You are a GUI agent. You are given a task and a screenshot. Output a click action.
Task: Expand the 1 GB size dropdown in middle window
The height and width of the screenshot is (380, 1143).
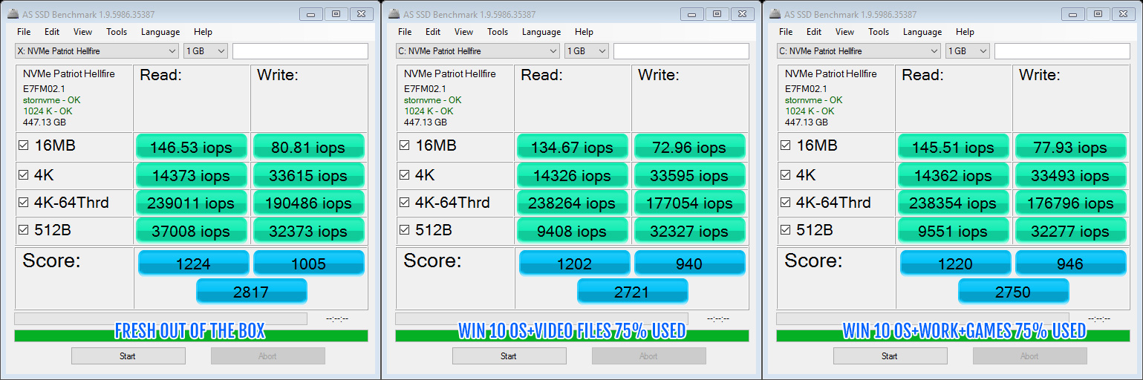pos(587,51)
